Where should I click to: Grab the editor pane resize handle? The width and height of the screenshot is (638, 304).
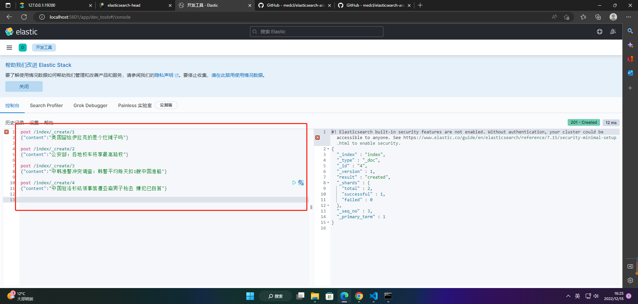coord(311,207)
